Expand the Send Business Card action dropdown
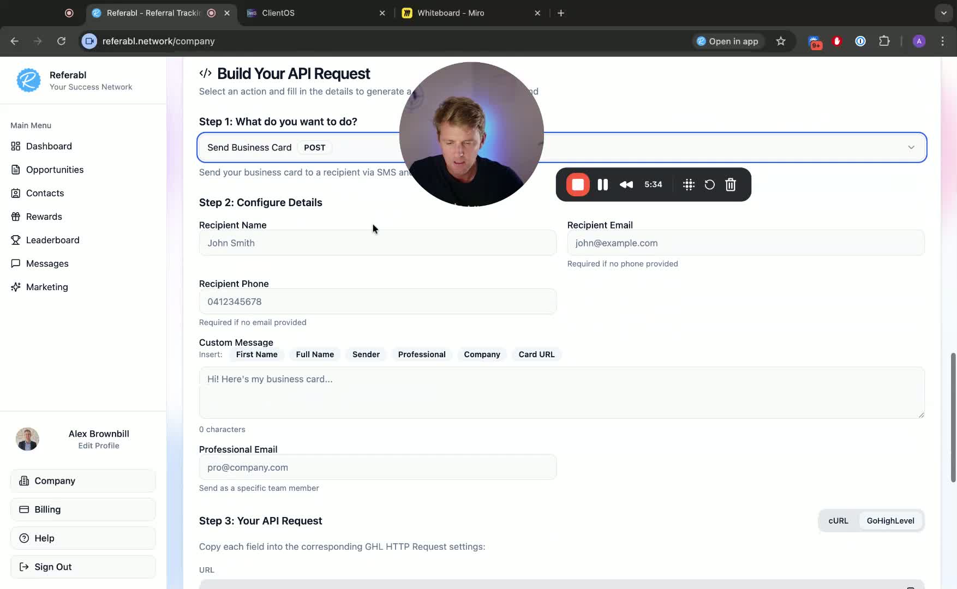The image size is (957, 589). (x=562, y=147)
